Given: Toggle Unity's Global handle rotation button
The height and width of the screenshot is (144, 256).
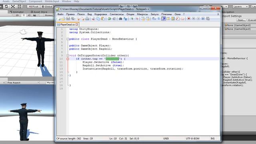Looking at the screenshot, I should coord(47,6).
